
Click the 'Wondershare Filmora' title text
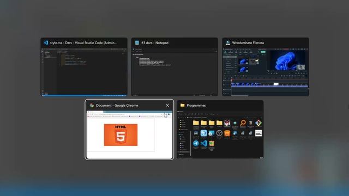248,42
